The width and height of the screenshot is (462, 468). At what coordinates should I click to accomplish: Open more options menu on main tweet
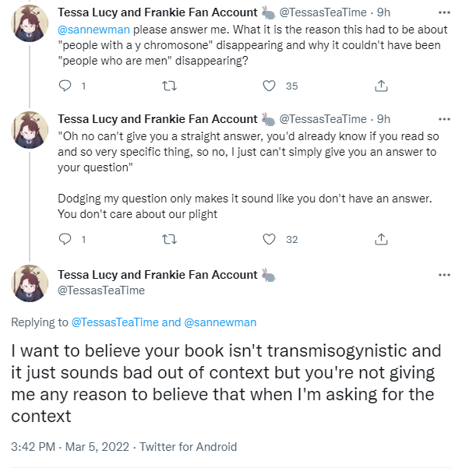coord(444,275)
